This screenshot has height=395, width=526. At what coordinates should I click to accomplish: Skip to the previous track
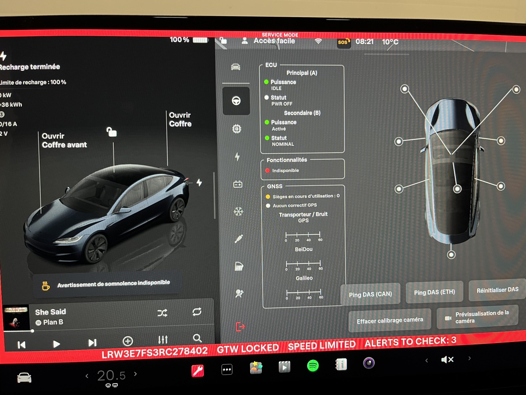tap(22, 345)
